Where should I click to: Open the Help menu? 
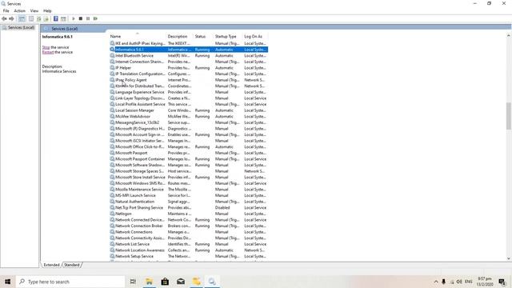click(x=47, y=10)
